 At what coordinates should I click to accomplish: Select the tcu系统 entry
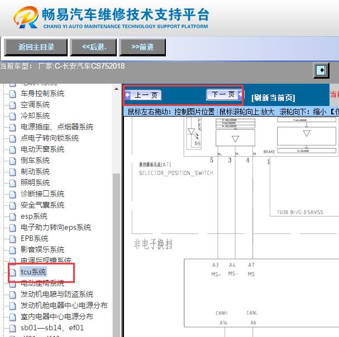[33, 272]
